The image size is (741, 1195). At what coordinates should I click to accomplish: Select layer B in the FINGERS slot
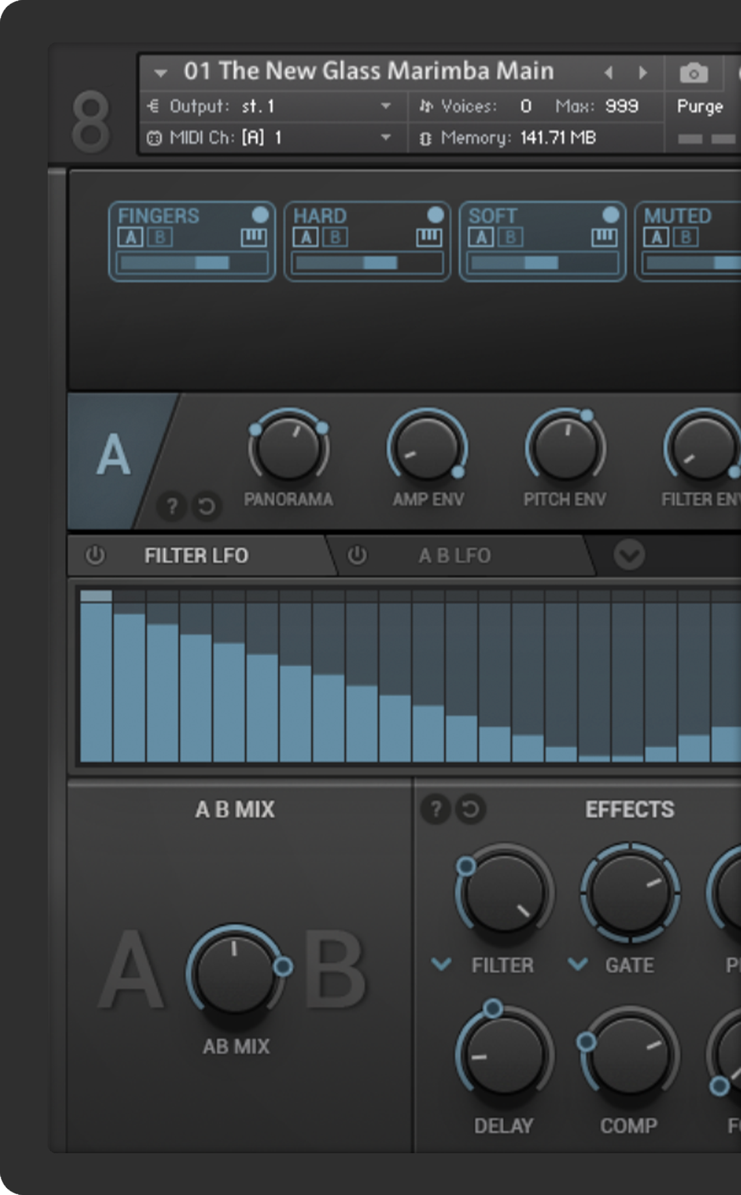point(160,237)
